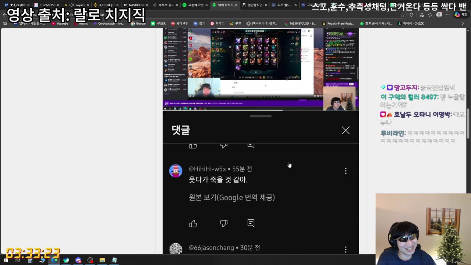Open the Calculator taskbar icon
This screenshot has width=471, height=265.
click(30, 260)
